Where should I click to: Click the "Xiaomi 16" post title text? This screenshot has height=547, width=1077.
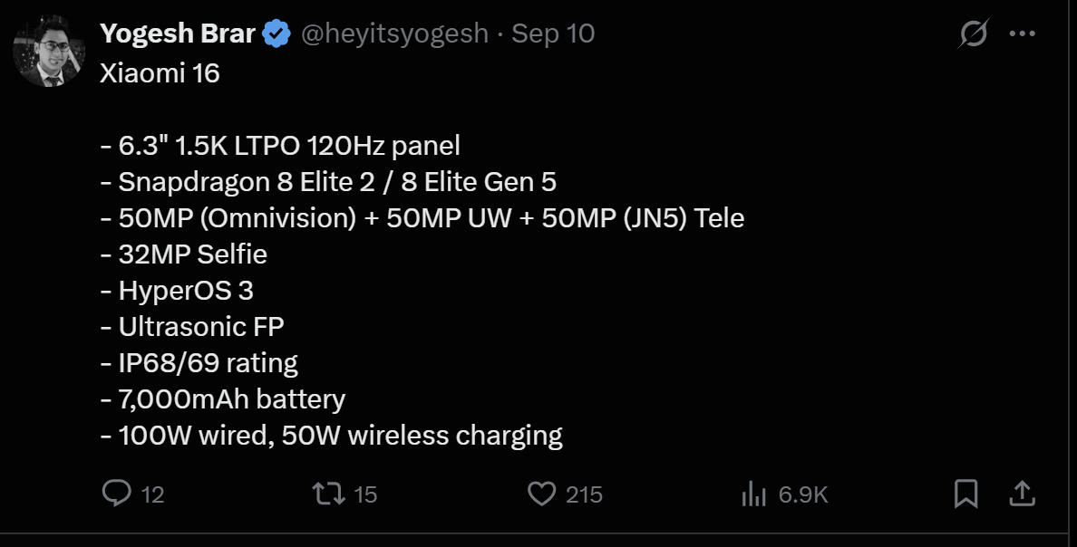click(160, 73)
